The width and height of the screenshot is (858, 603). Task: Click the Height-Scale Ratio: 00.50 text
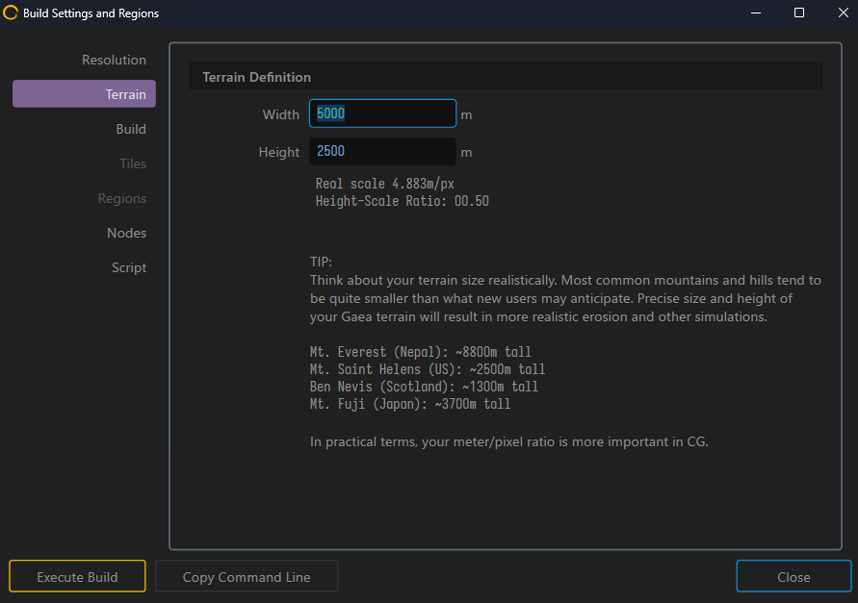[x=403, y=201]
